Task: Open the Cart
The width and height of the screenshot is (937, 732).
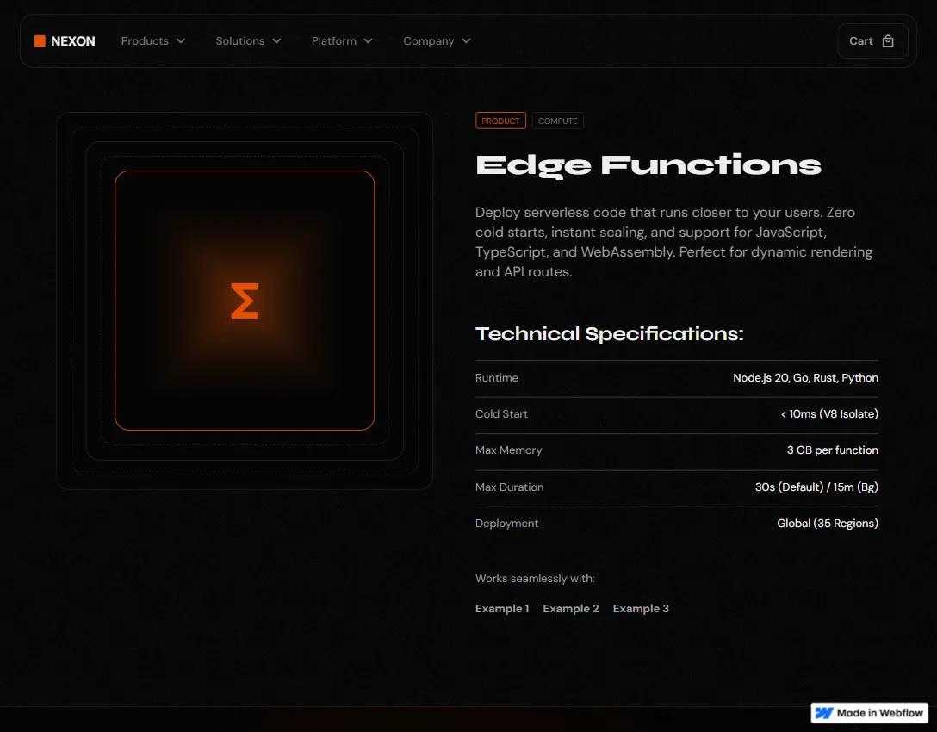Action: (x=872, y=40)
